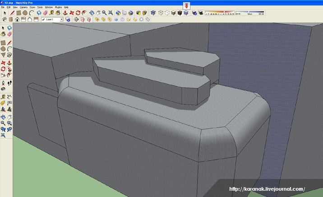Open the Plugins menu
Image resolution: width=323 pixels, height=197 pixels.
[59, 8]
